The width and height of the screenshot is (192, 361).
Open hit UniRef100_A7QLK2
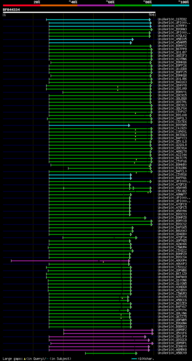(172, 36)
